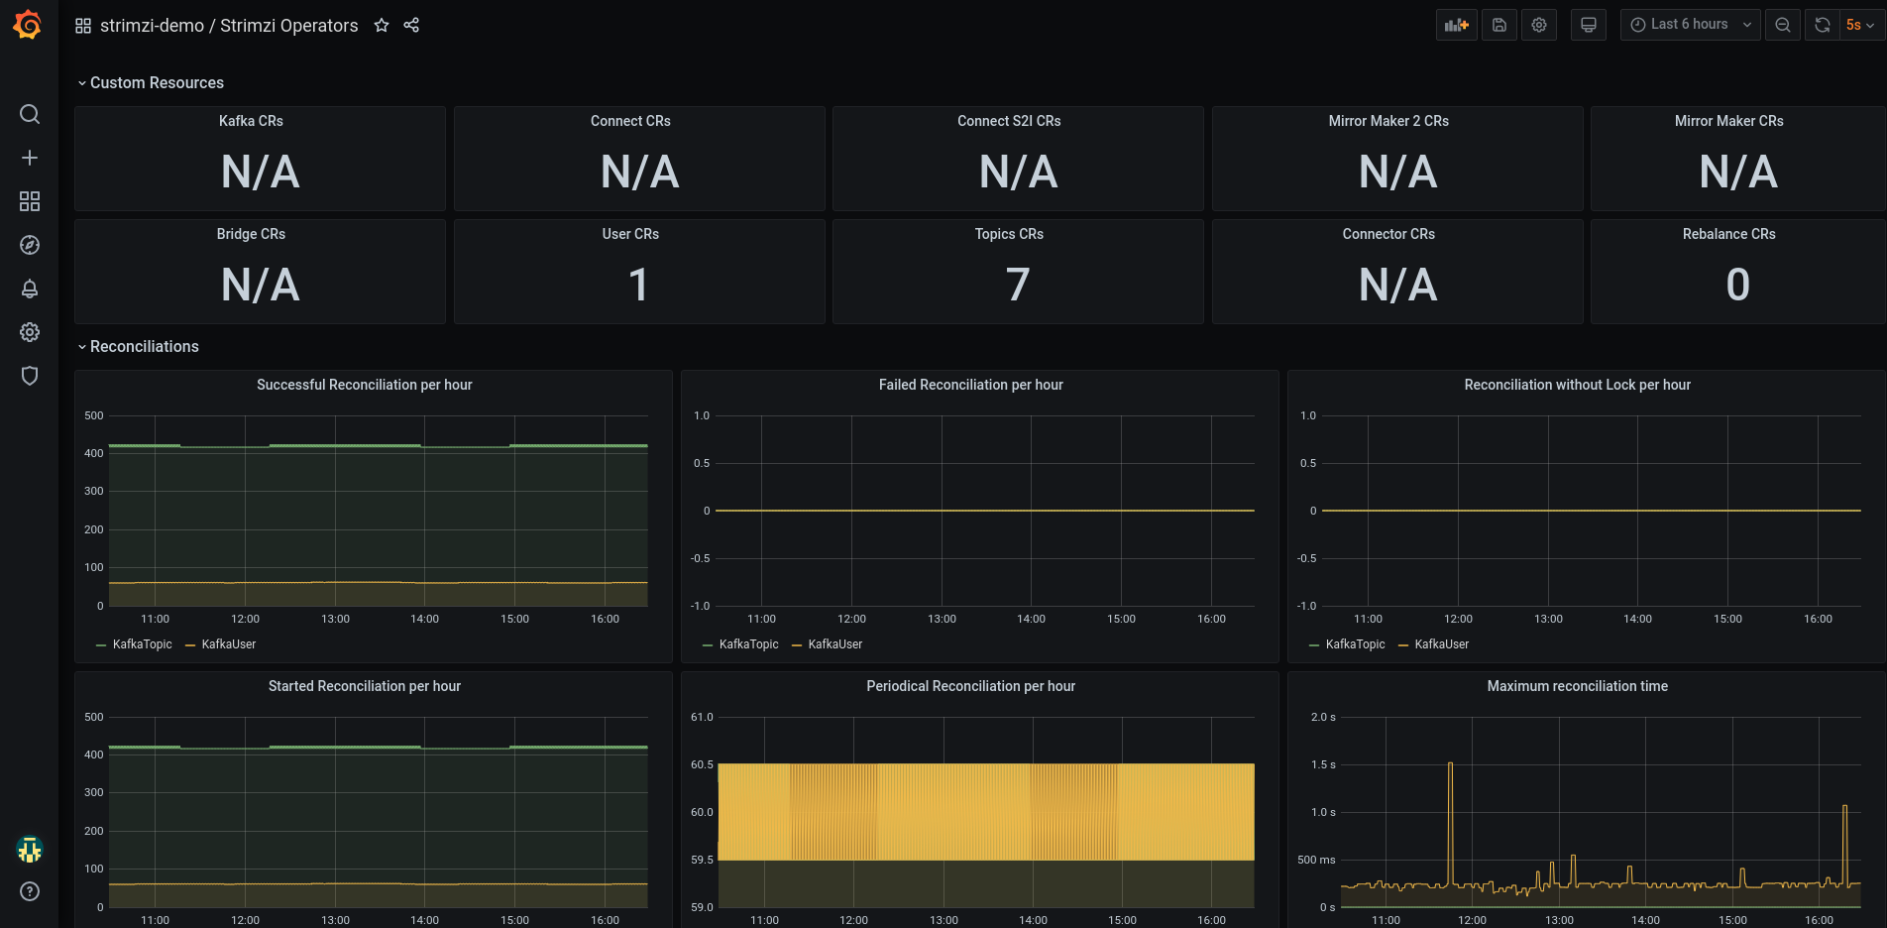1887x928 pixels.
Task: Open Started Reconciliation per hour panel menu
Action: (365, 686)
